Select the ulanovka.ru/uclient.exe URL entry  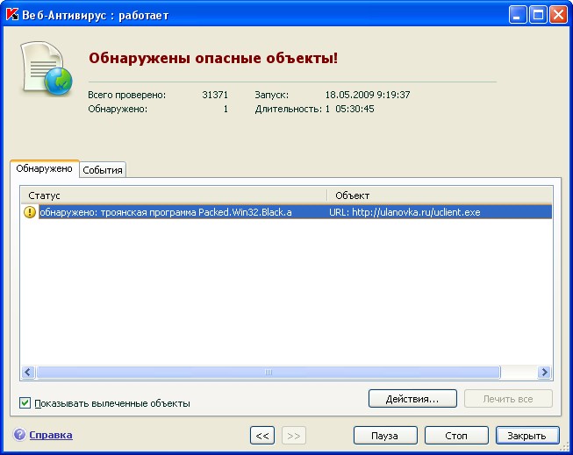[x=405, y=212]
